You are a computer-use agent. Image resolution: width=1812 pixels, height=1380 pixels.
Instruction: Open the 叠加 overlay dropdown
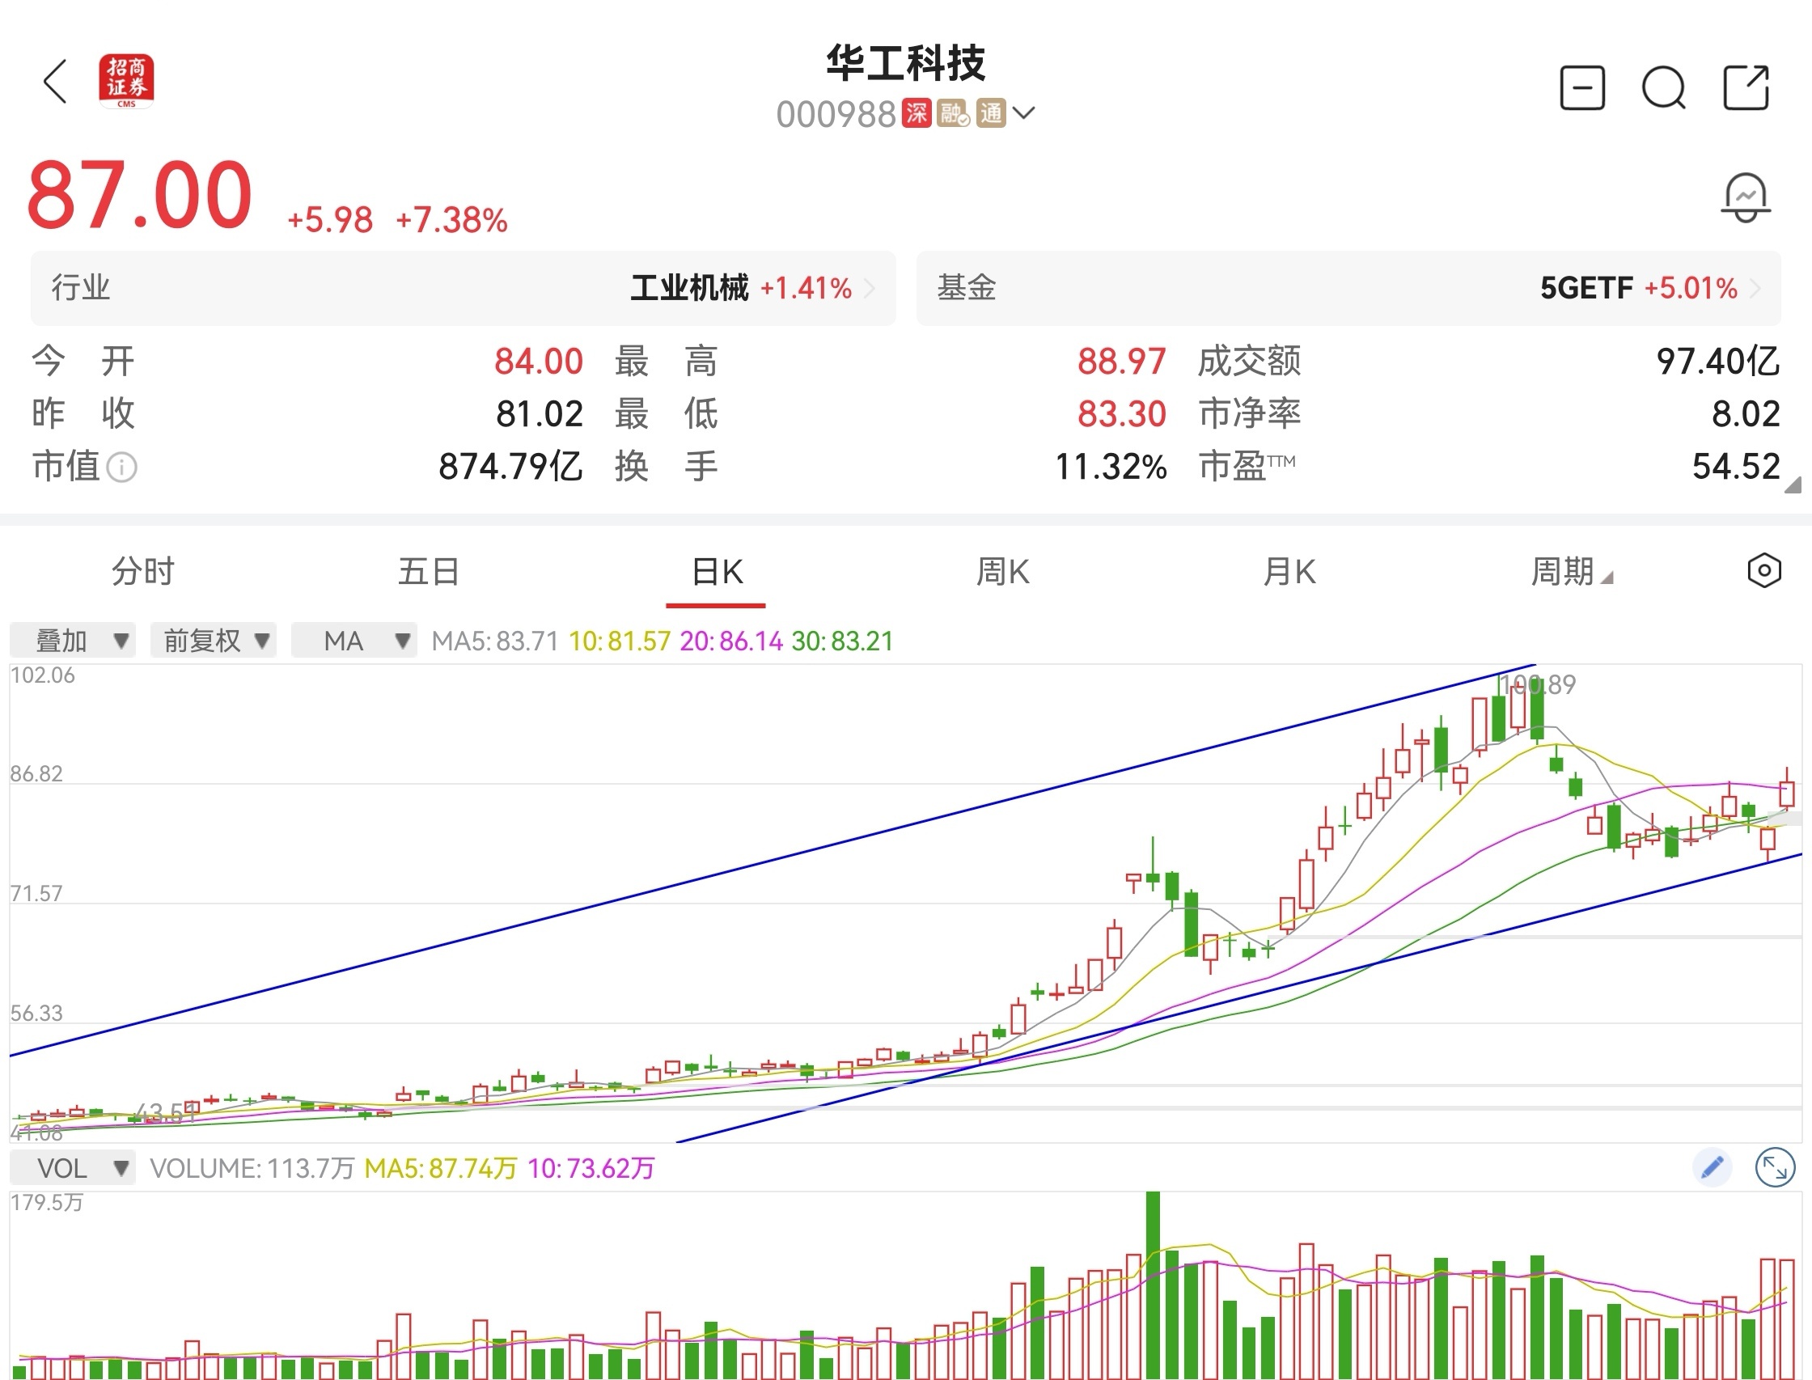tap(72, 641)
